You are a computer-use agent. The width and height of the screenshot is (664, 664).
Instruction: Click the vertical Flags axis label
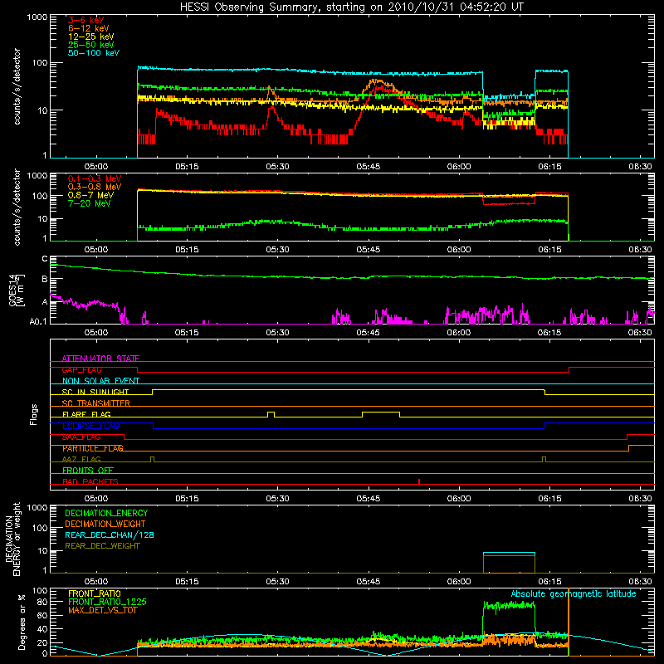tap(34, 414)
